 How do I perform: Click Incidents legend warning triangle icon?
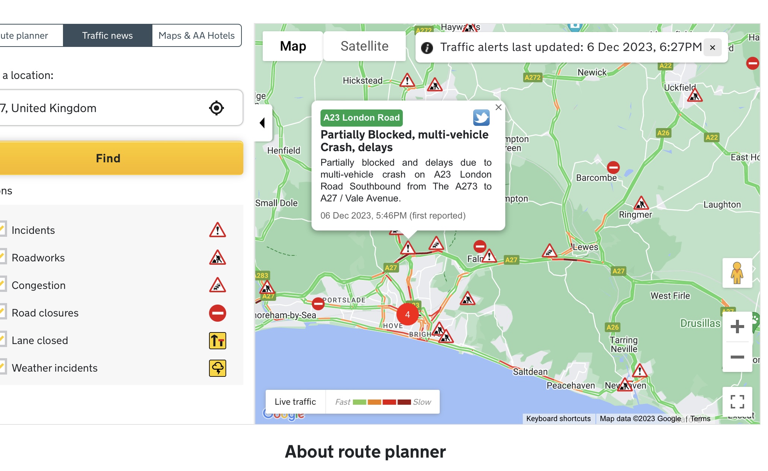(218, 230)
